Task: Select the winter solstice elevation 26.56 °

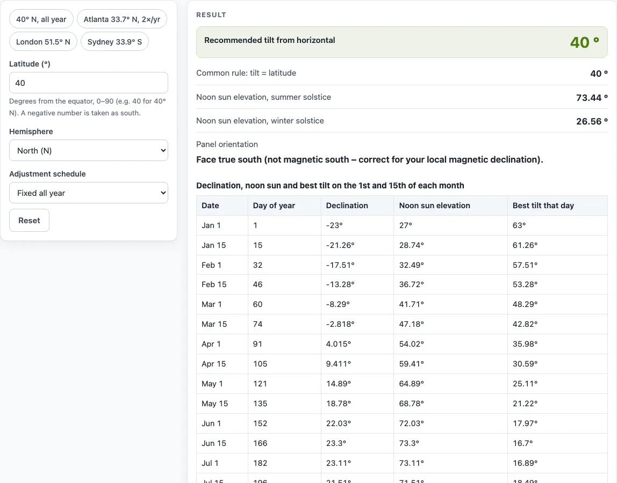Action: (592, 121)
